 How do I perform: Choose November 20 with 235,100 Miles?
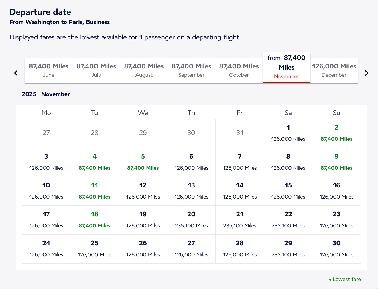pyautogui.click(x=191, y=220)
